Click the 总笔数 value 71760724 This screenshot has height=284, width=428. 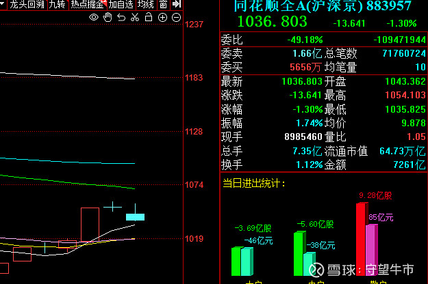[404, 53]
